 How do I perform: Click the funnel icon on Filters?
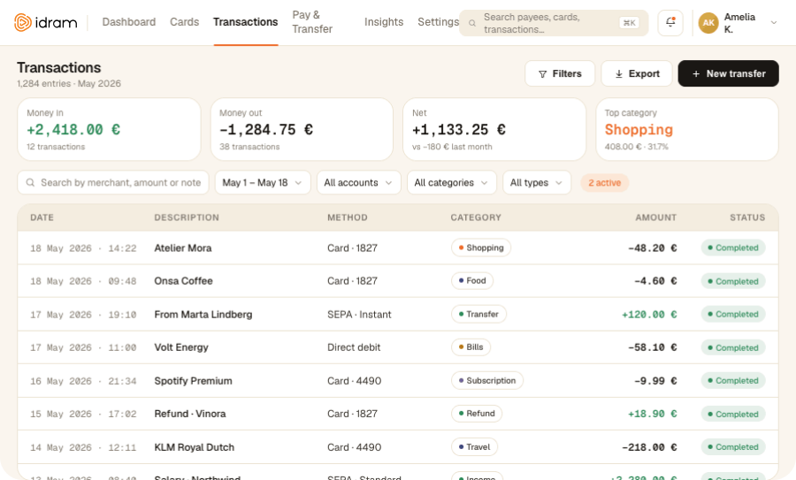coord(542,74)
